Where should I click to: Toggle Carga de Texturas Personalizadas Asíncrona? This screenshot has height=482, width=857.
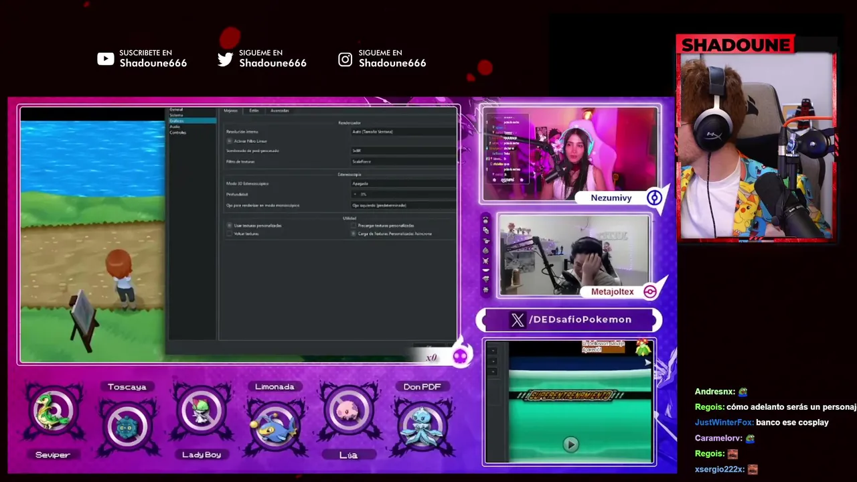(354, 234)
